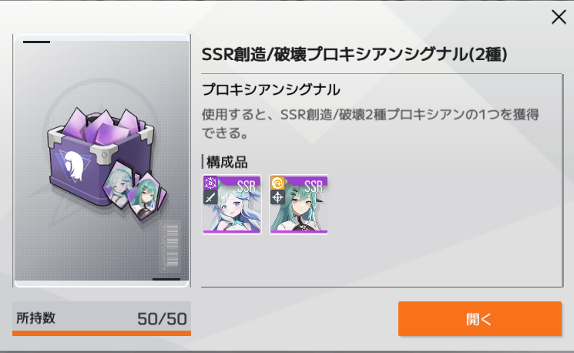This screenshot has height=353, width=574.
Task: Click the SSR badge on white-haired character
Action: point(246,186)
